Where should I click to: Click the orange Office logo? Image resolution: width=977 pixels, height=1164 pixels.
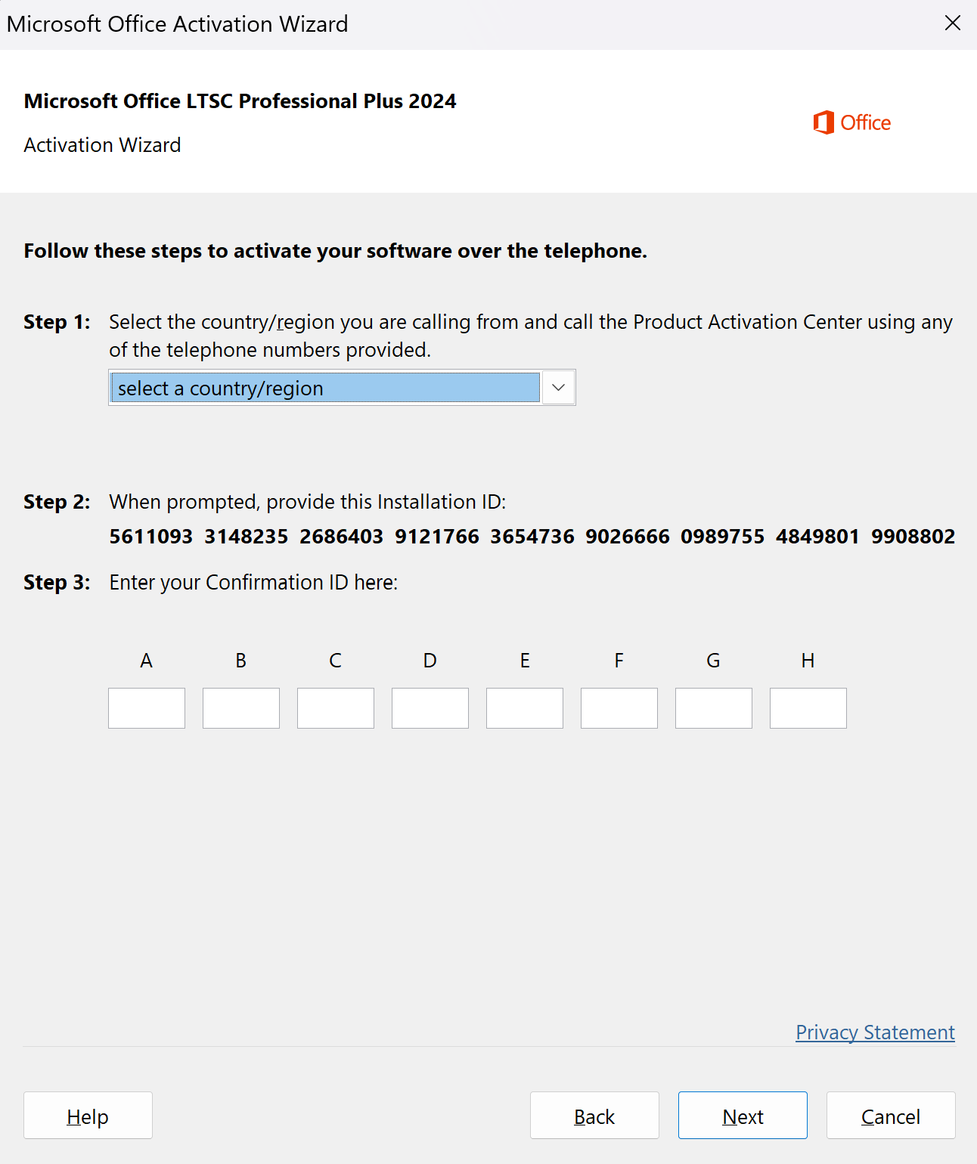(x=851, y=122)
